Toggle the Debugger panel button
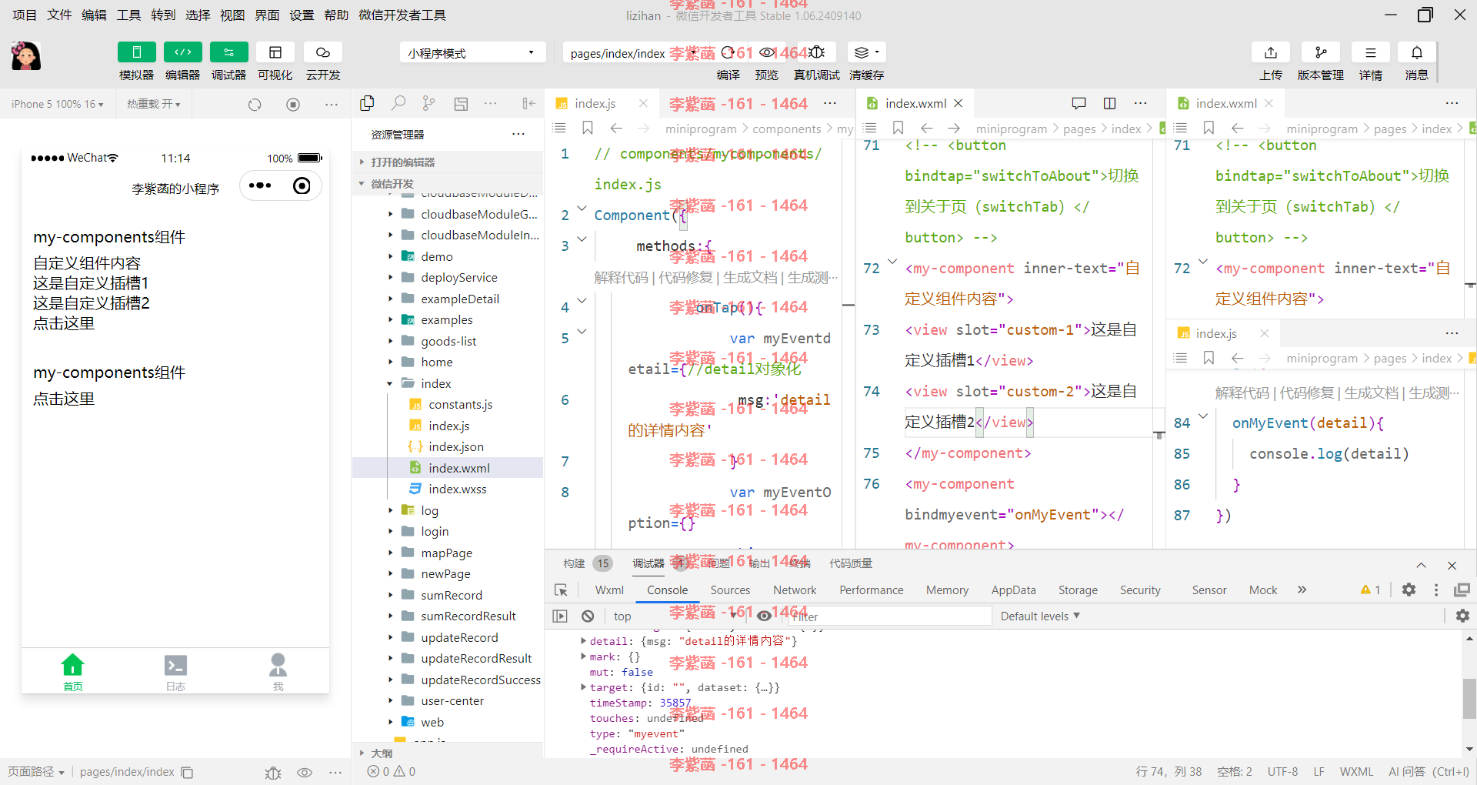1477x785 pixels. (228, 52)
